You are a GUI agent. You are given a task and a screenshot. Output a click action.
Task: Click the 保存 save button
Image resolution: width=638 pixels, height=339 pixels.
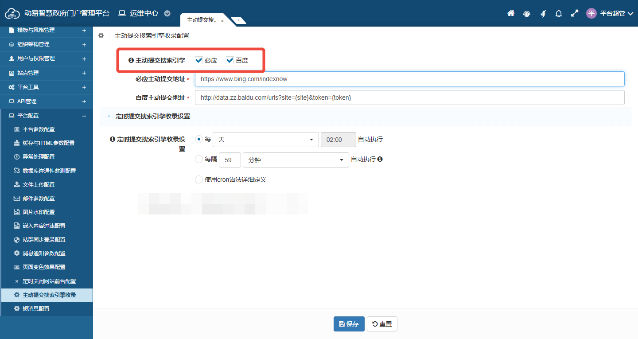click(349, 324)
